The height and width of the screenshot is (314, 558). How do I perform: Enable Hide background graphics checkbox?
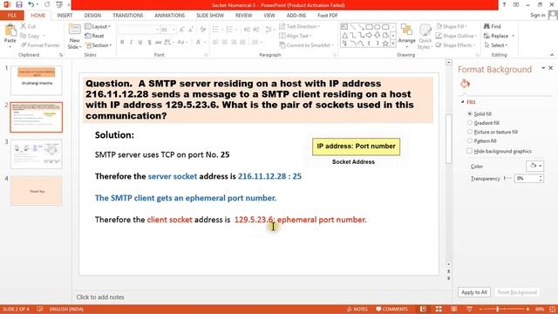pos(470,151)
